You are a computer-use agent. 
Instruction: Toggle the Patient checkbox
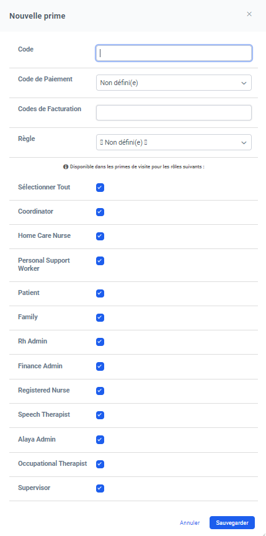point(100,293)
